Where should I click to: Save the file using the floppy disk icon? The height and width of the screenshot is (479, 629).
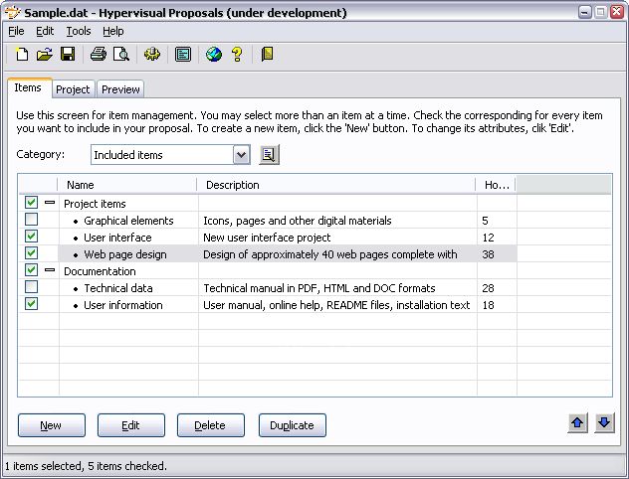[x=68, y=55]
